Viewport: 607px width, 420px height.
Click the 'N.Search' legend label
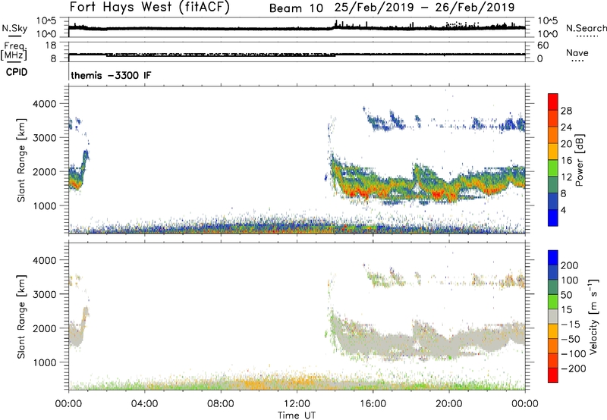click(x=587, y=28)
